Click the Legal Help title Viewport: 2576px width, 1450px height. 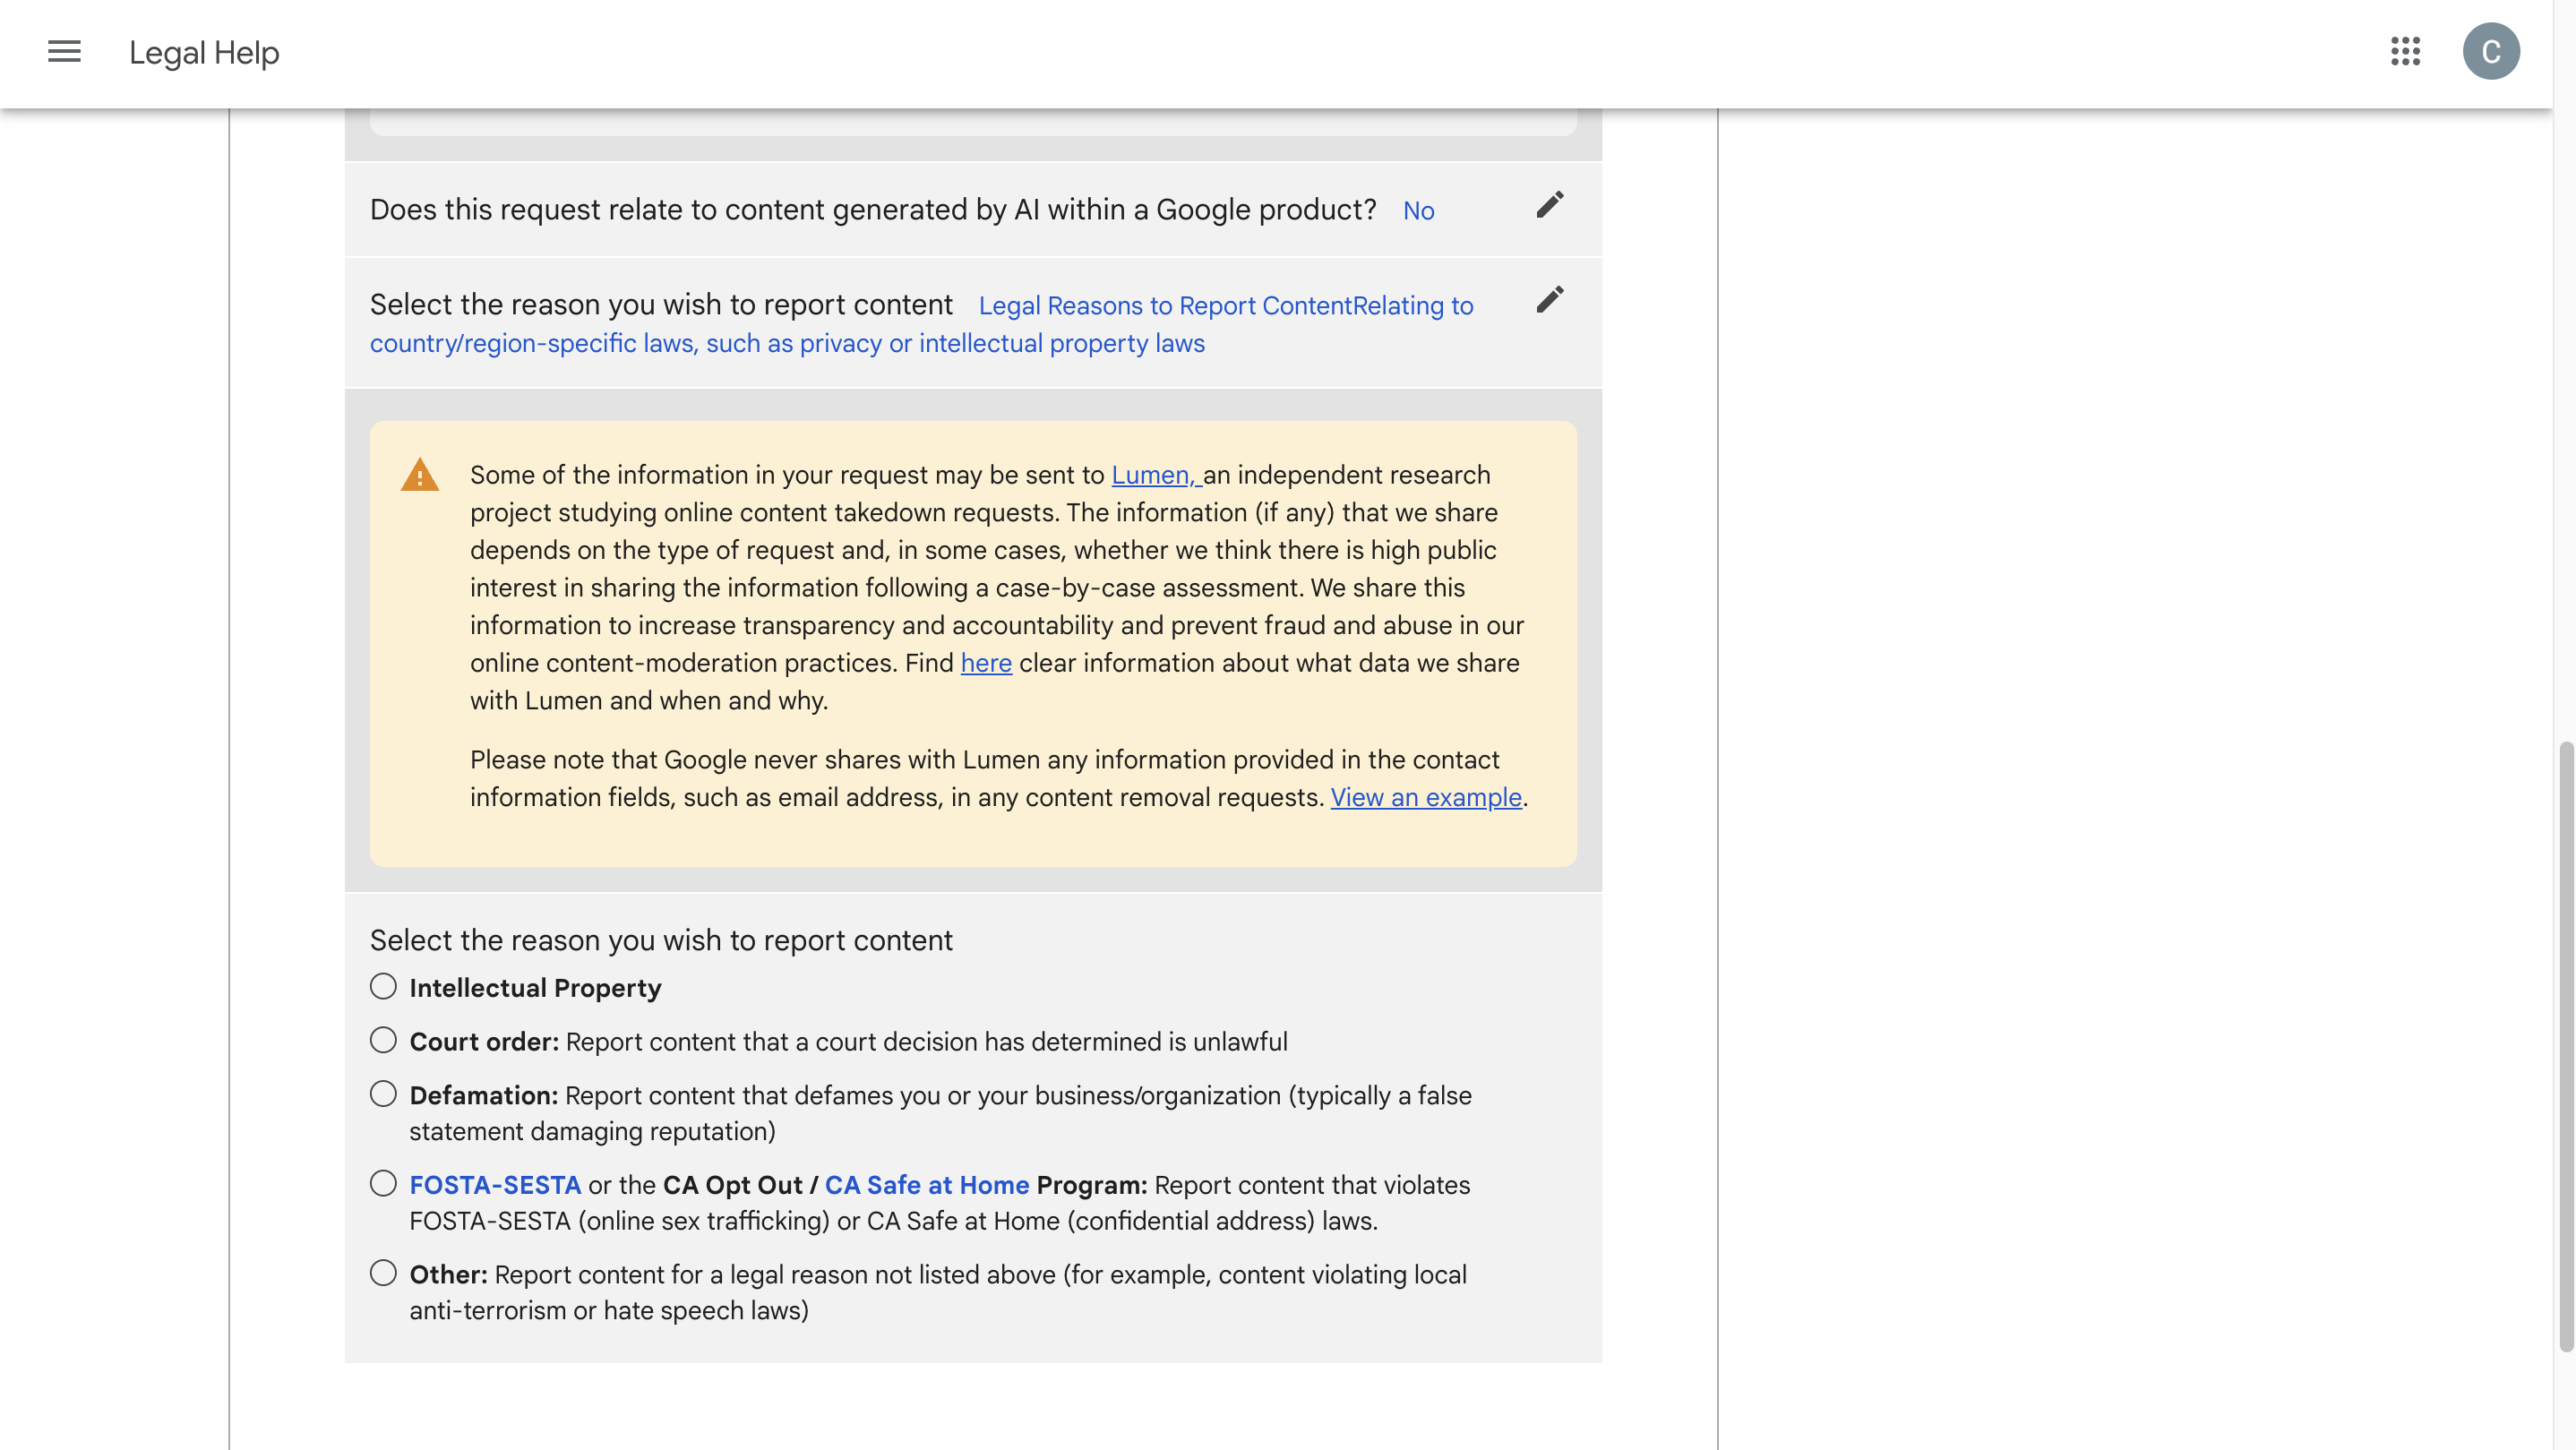204,52
